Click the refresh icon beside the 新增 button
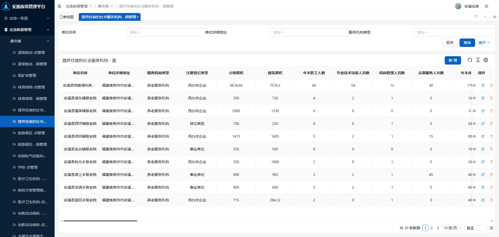The width and height of the screenshot is (499, 237). 470,60
